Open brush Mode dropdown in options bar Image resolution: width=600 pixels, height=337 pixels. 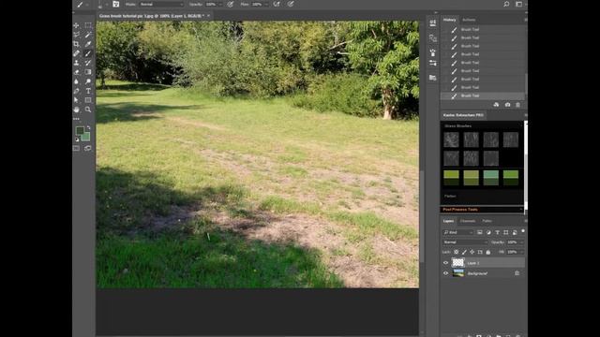coord(161,4)
